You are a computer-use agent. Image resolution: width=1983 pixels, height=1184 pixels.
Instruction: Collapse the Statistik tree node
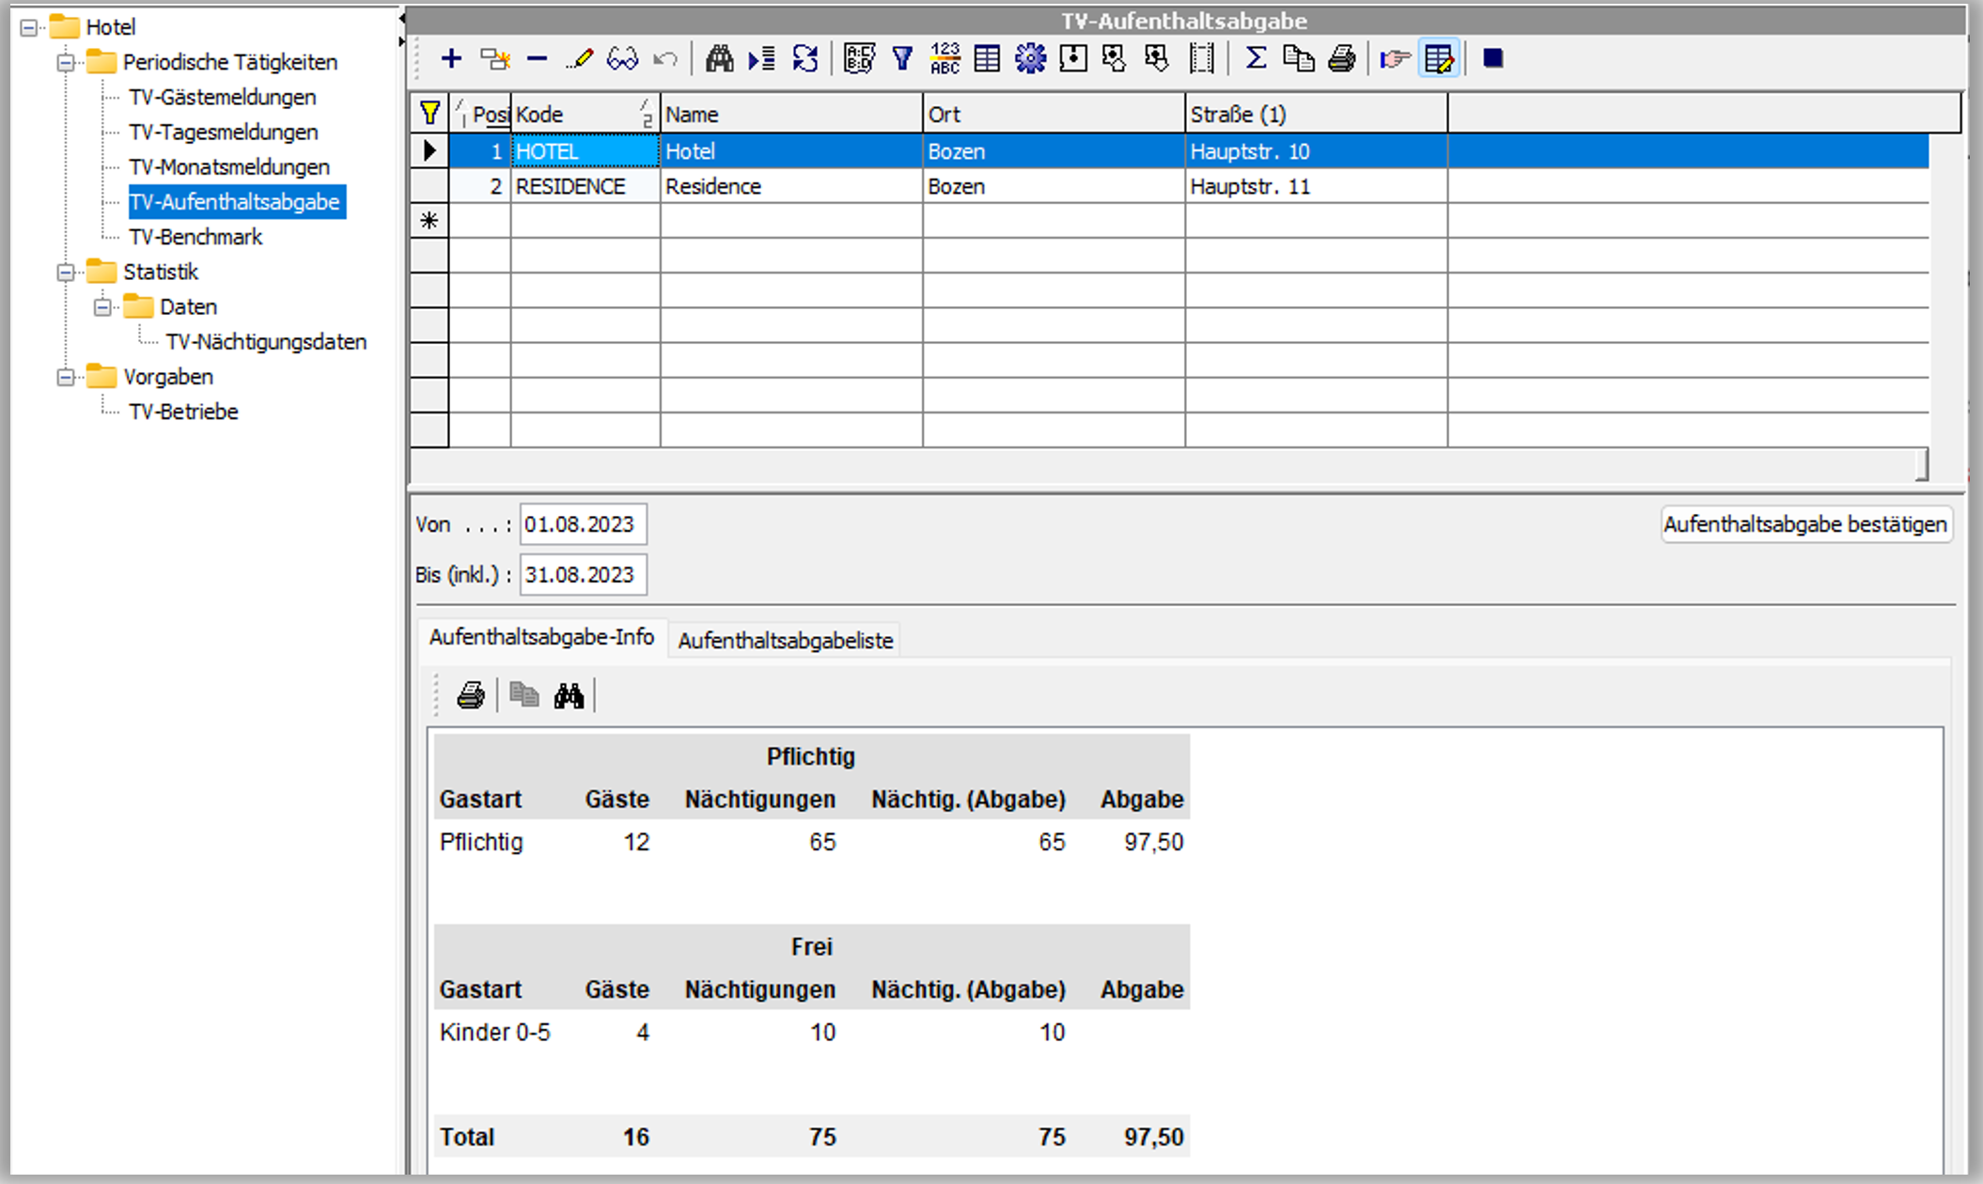tap(66, 273)
